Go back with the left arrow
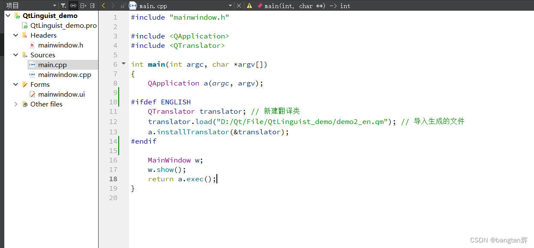534x248 pixels. (x=103, y=6)
